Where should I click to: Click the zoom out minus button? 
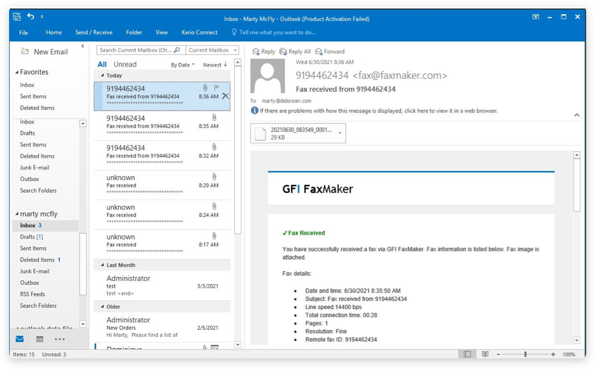pos(498,354)
